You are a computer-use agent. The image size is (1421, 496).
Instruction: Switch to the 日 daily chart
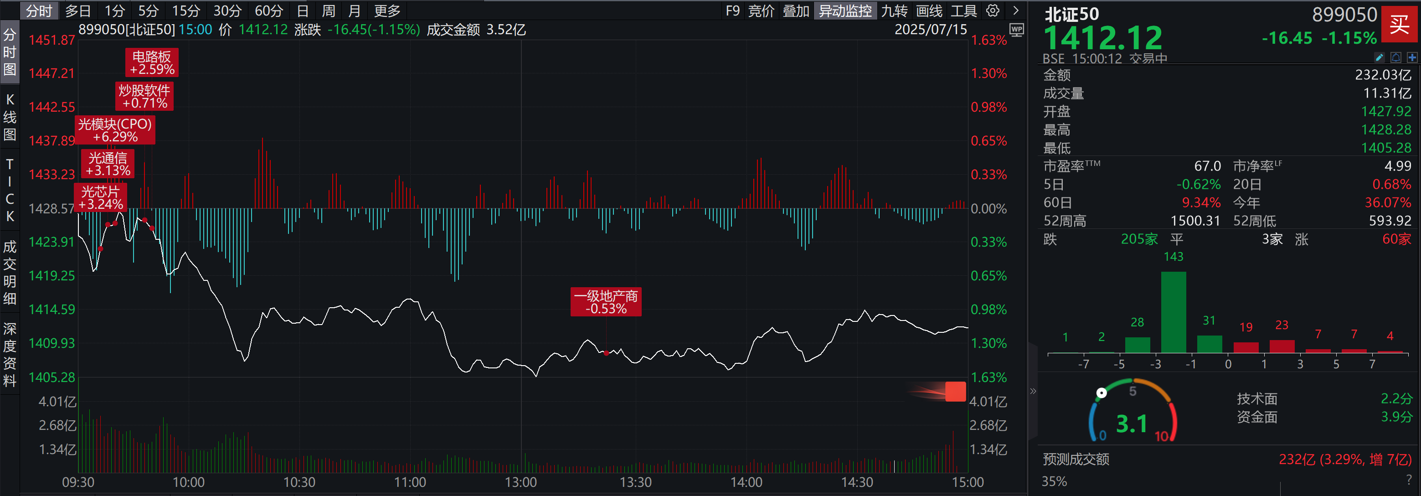pos(302,10)
